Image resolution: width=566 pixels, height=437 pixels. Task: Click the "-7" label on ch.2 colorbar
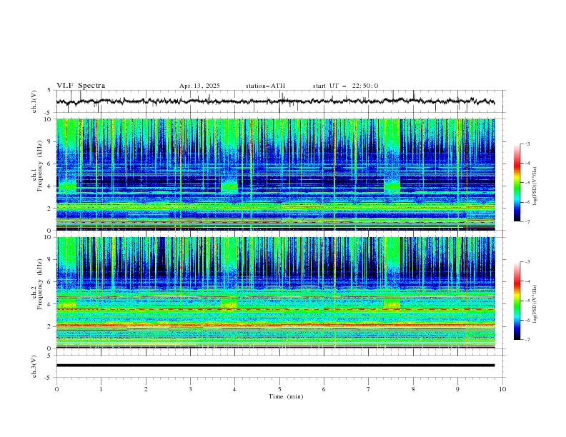pyautogui.click(x=527, y=340)
